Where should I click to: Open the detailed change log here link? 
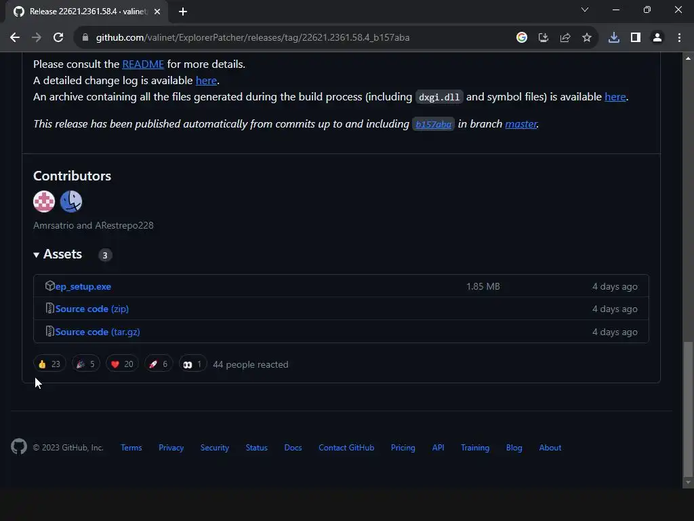click(206, 81)
